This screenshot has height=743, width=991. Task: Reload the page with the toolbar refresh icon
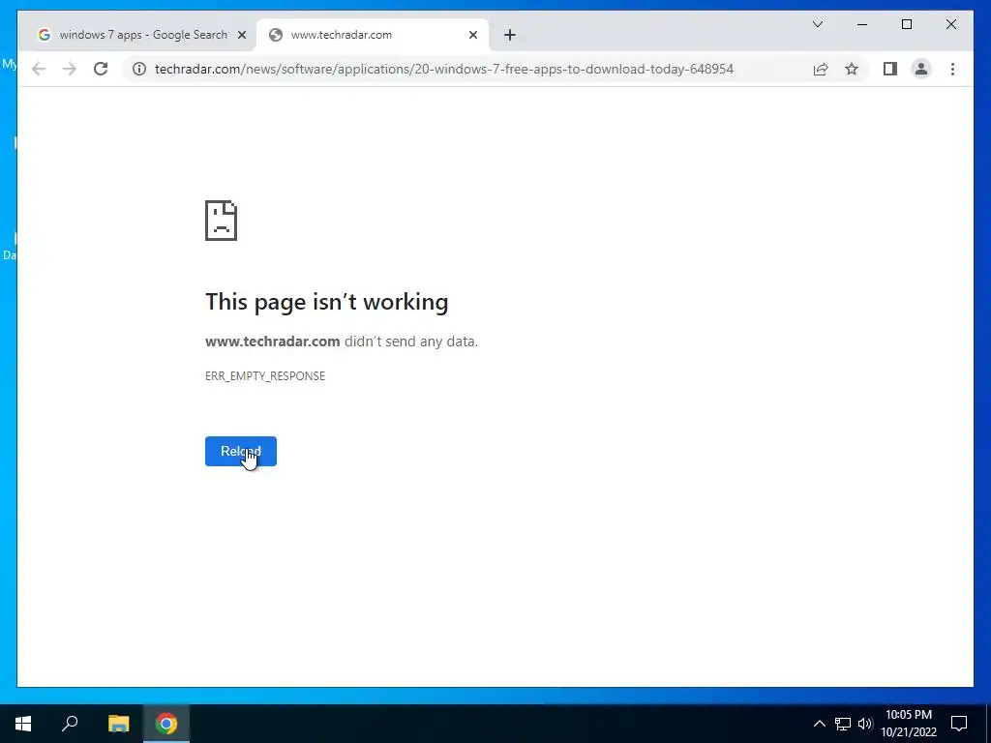pyautogui.click(x=101, y=69)
